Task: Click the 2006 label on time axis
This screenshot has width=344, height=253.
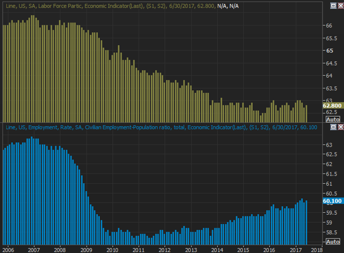Action: coord(8,250)
